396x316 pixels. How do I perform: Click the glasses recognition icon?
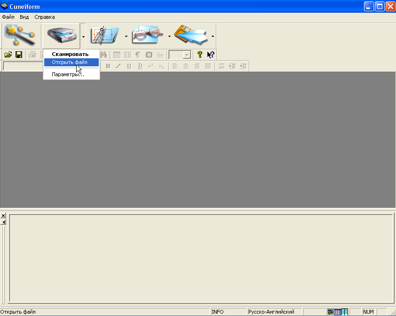(147, 35)
